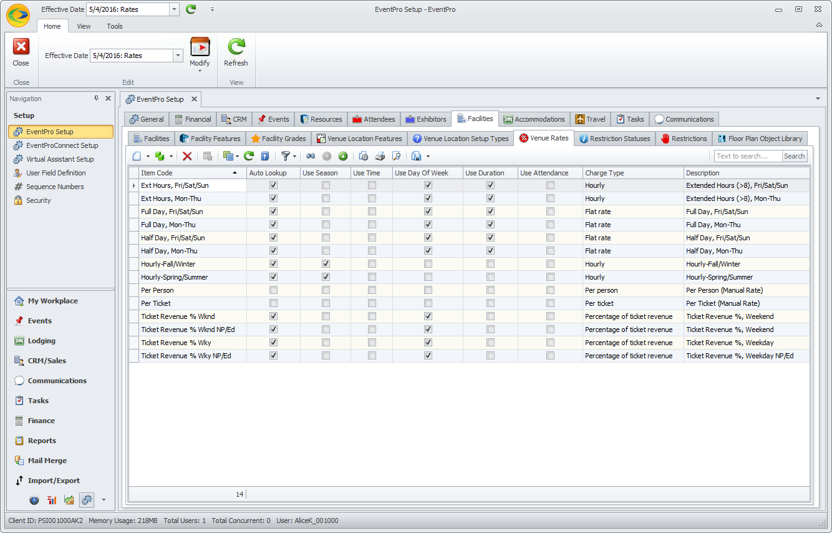This screenshot has height=533, width=832.
Task: Click the gear setup icon in navigation footer
Action: point(87,500)
